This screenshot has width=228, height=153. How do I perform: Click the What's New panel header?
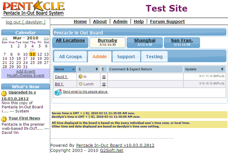point(25,87)
